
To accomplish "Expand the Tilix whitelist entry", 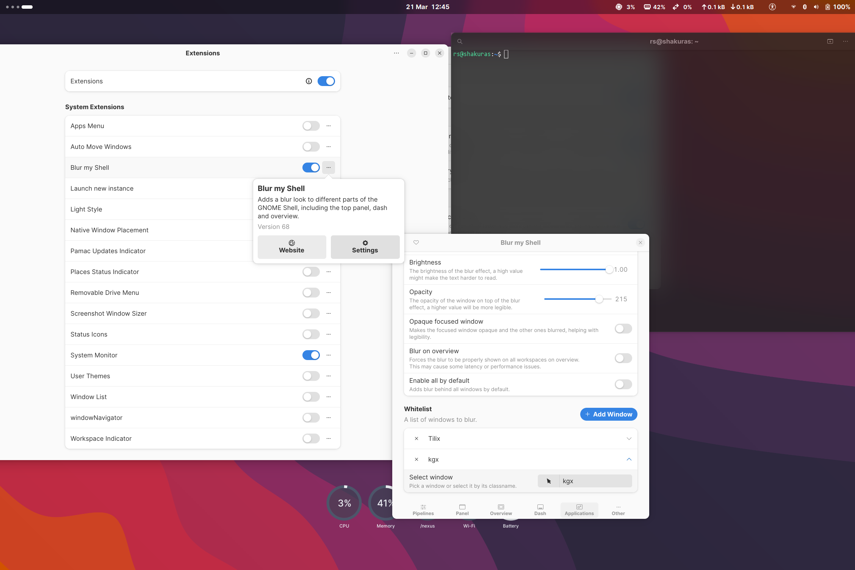I will (x=629, y=438).
